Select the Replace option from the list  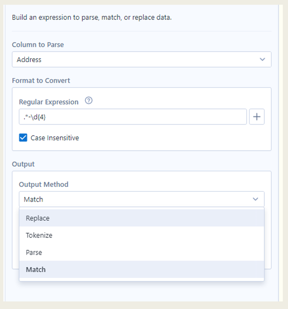click(x=38, y=218)
